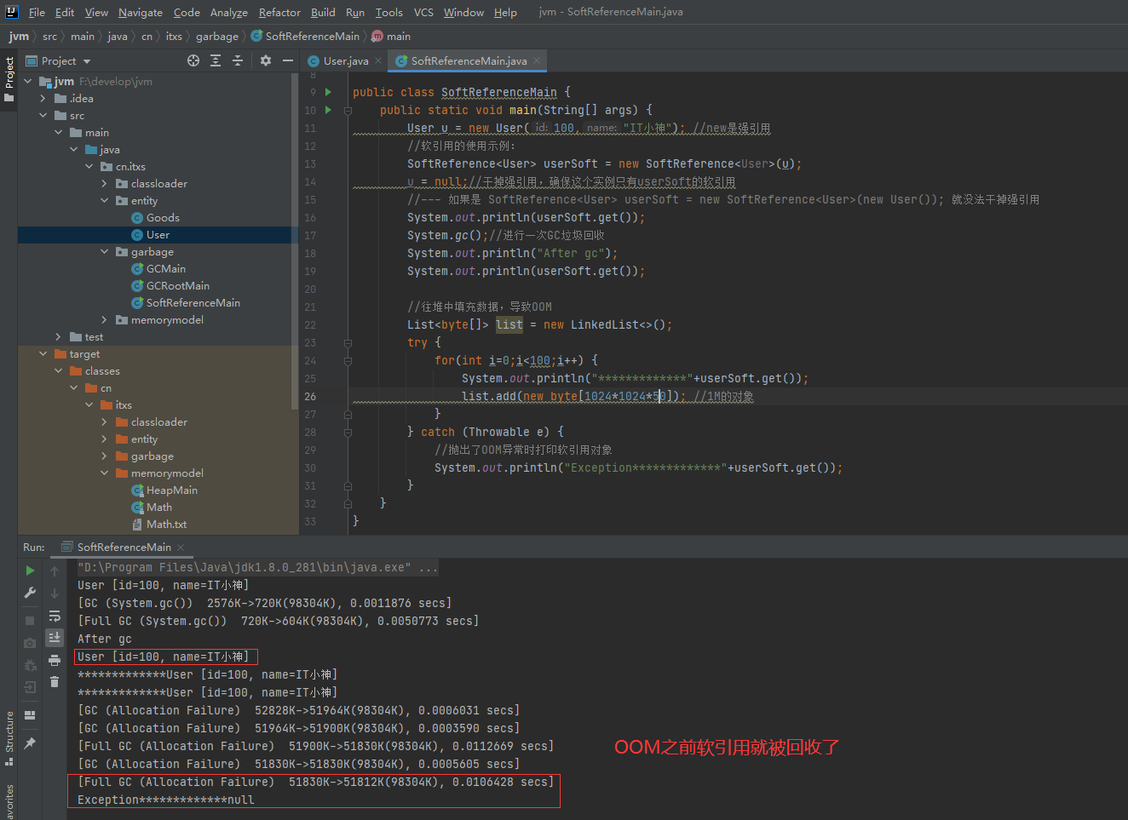Pin the Run tab with the pin icon
The image size is (1128, 820).
pos(30,743)
